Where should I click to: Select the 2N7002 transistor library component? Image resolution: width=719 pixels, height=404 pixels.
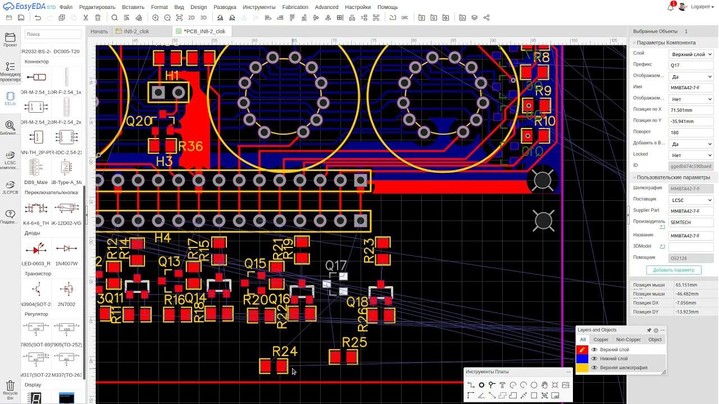coord(66,293)
